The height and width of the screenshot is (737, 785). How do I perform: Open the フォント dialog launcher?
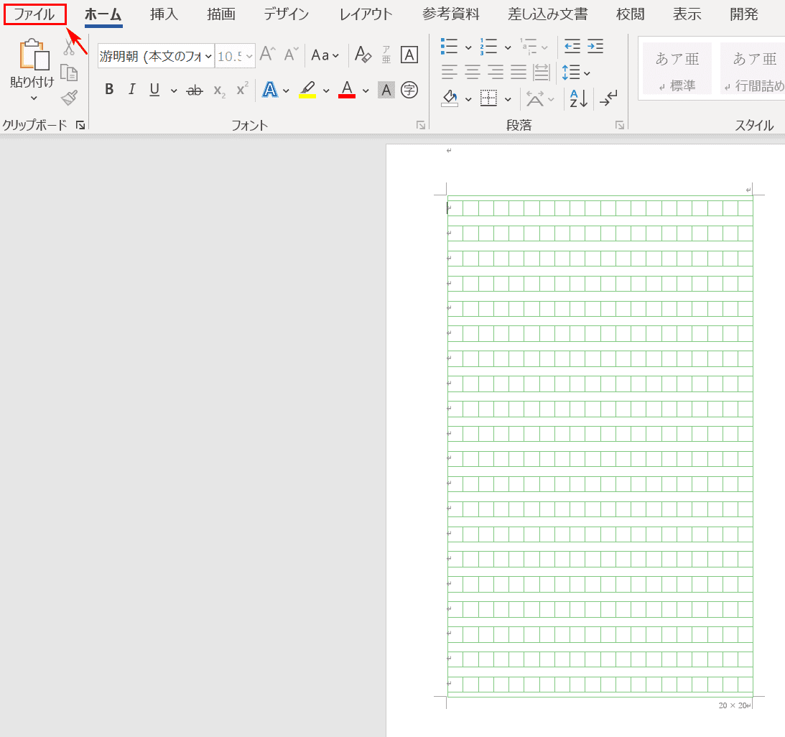[x=421, y=125]
